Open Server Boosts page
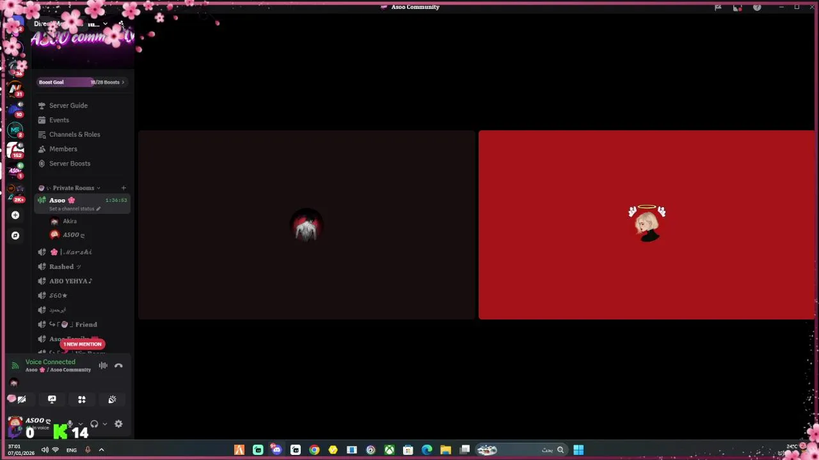Viewport: 819px width, 460px height. coord(69,164)
